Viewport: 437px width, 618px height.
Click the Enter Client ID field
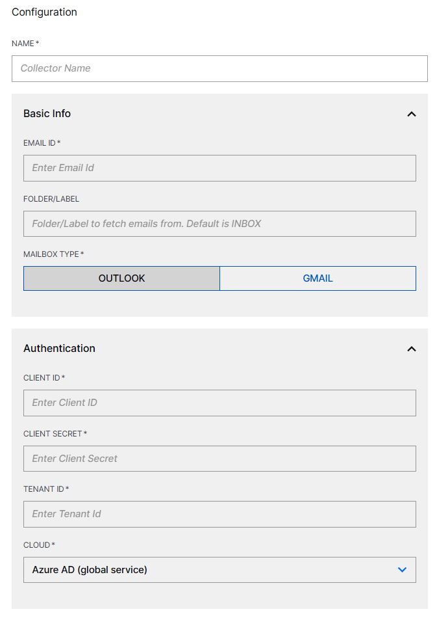click(219, 403)
